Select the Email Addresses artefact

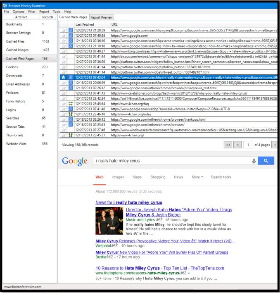click(x=29, y=84)
